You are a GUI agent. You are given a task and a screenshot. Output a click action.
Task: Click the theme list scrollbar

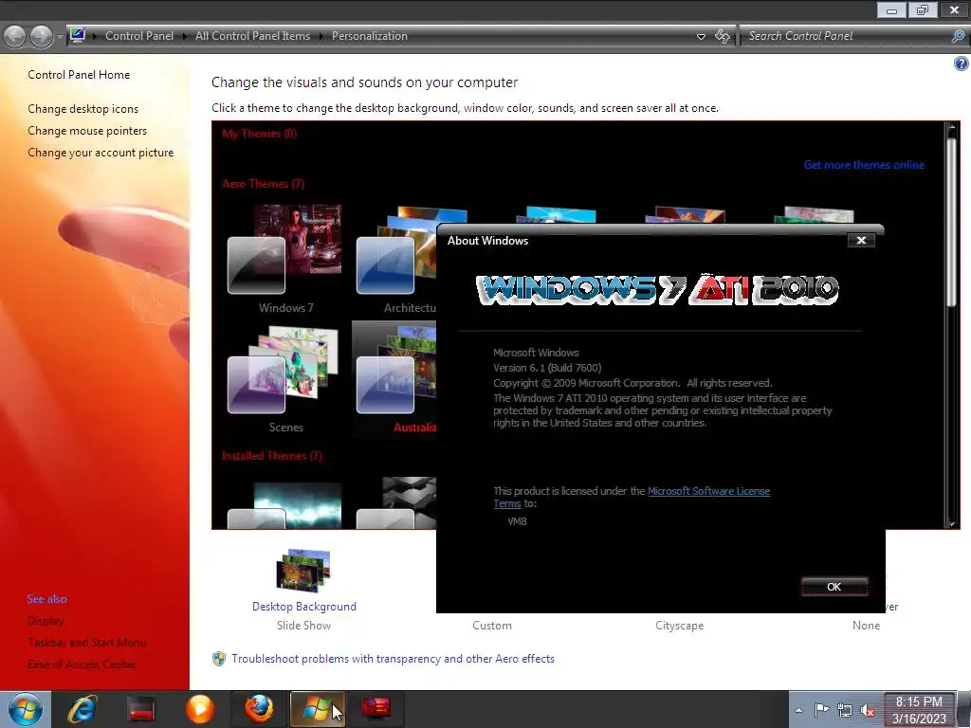click(952, 223)
